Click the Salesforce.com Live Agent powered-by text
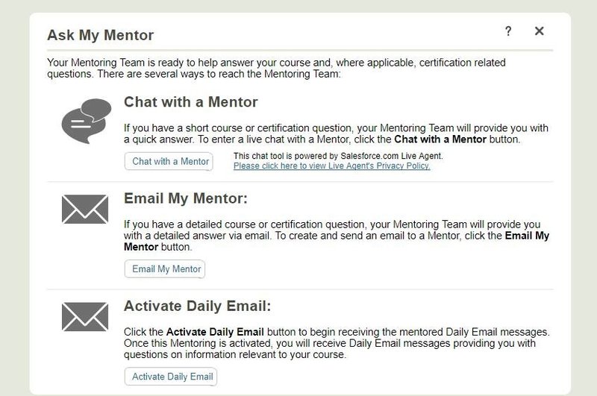Screen dimensions: 597x396 [338, 156]
